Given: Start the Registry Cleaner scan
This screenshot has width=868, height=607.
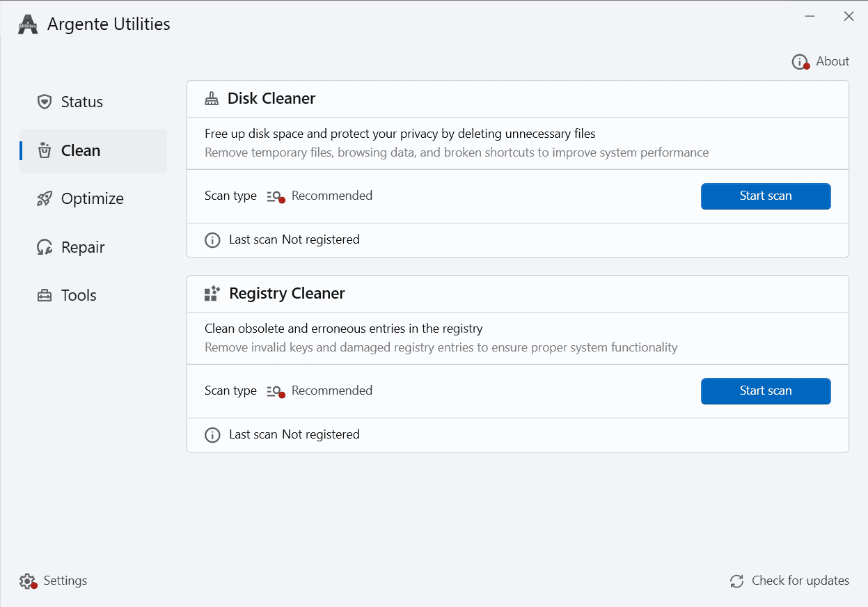Looking at the screenshot, I should coord(765,391).
